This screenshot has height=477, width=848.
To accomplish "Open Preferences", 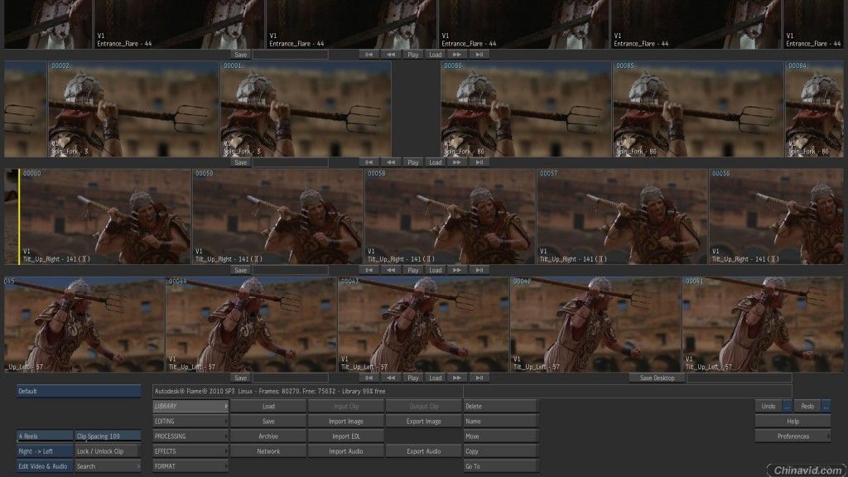I will (x=793, y=436).
